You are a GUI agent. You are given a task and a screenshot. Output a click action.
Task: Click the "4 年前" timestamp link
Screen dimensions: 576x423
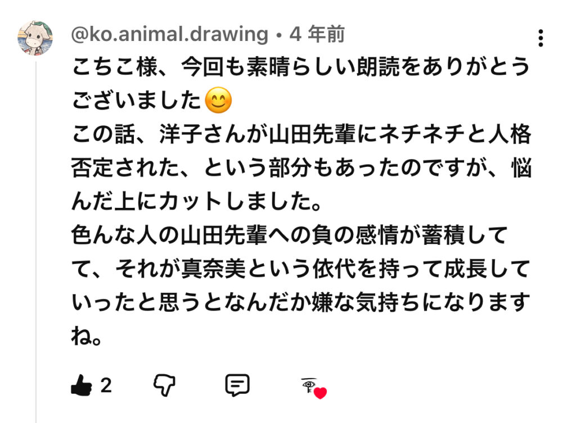317,35
